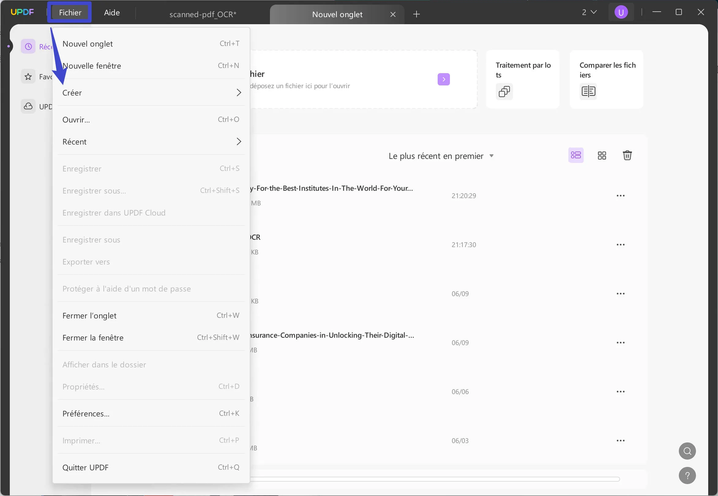Expand the Récent submenu

[x=151, y=142]
